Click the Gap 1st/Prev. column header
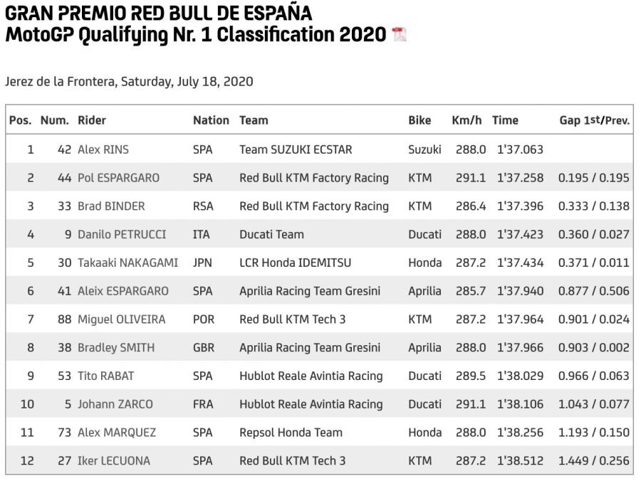 pos(594,120)
